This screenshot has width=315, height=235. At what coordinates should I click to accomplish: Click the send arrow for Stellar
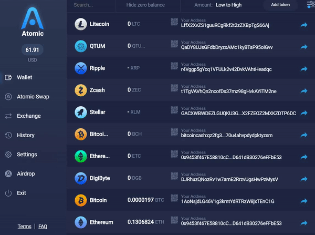[x=304, y=113]
